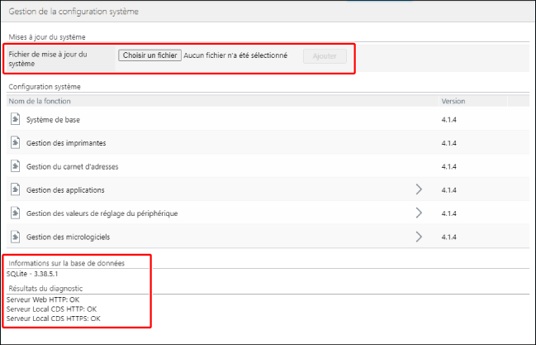Select the Gestion du carnet d'adresses row label
Image resolution: width=536 pixels, height=345 pixels.
click(x=73, y=166)
